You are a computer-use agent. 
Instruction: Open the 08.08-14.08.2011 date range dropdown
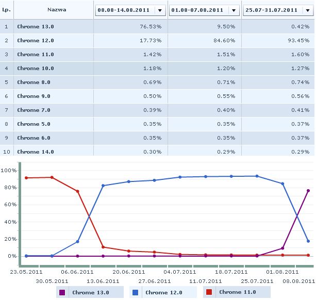130,10
